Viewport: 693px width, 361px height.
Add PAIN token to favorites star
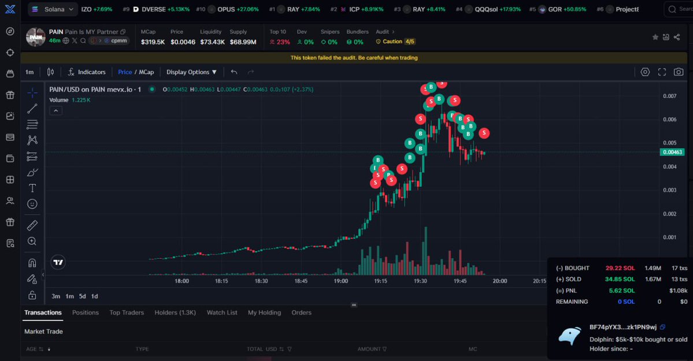[x=655, y=37]
